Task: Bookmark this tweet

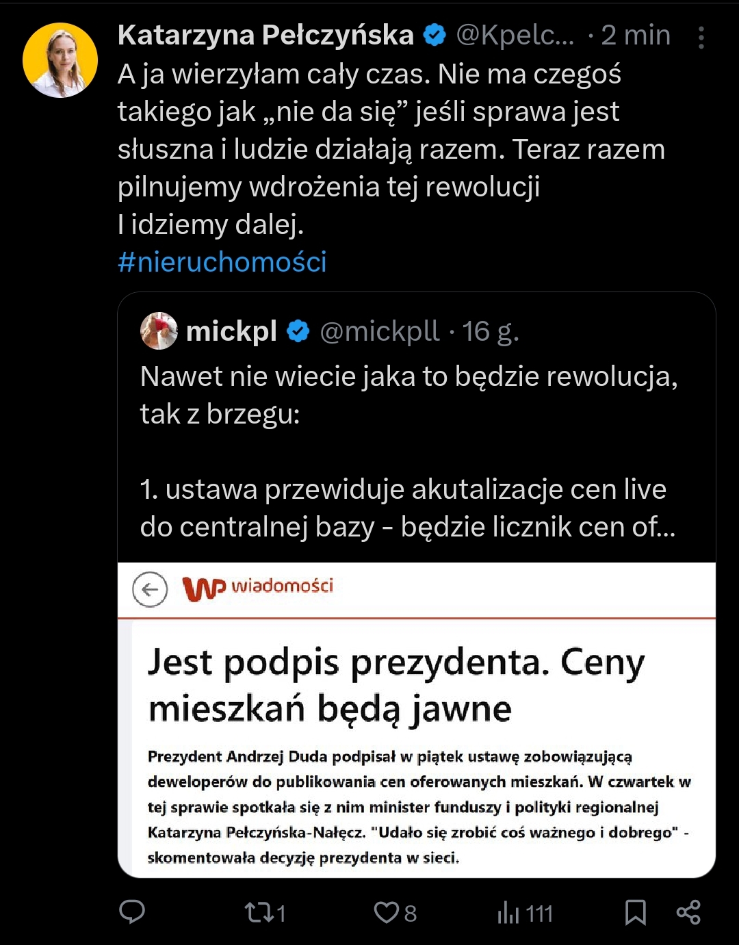Action: pos(636,912)
